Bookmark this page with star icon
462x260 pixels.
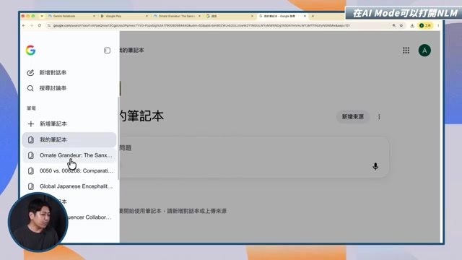pos(401,26)
